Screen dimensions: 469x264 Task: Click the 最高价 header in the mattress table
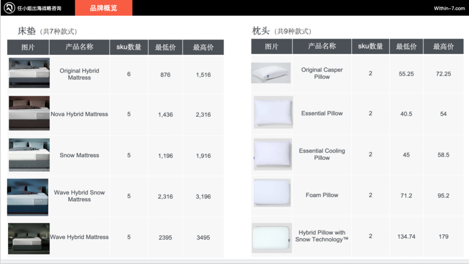coord(204,47)
